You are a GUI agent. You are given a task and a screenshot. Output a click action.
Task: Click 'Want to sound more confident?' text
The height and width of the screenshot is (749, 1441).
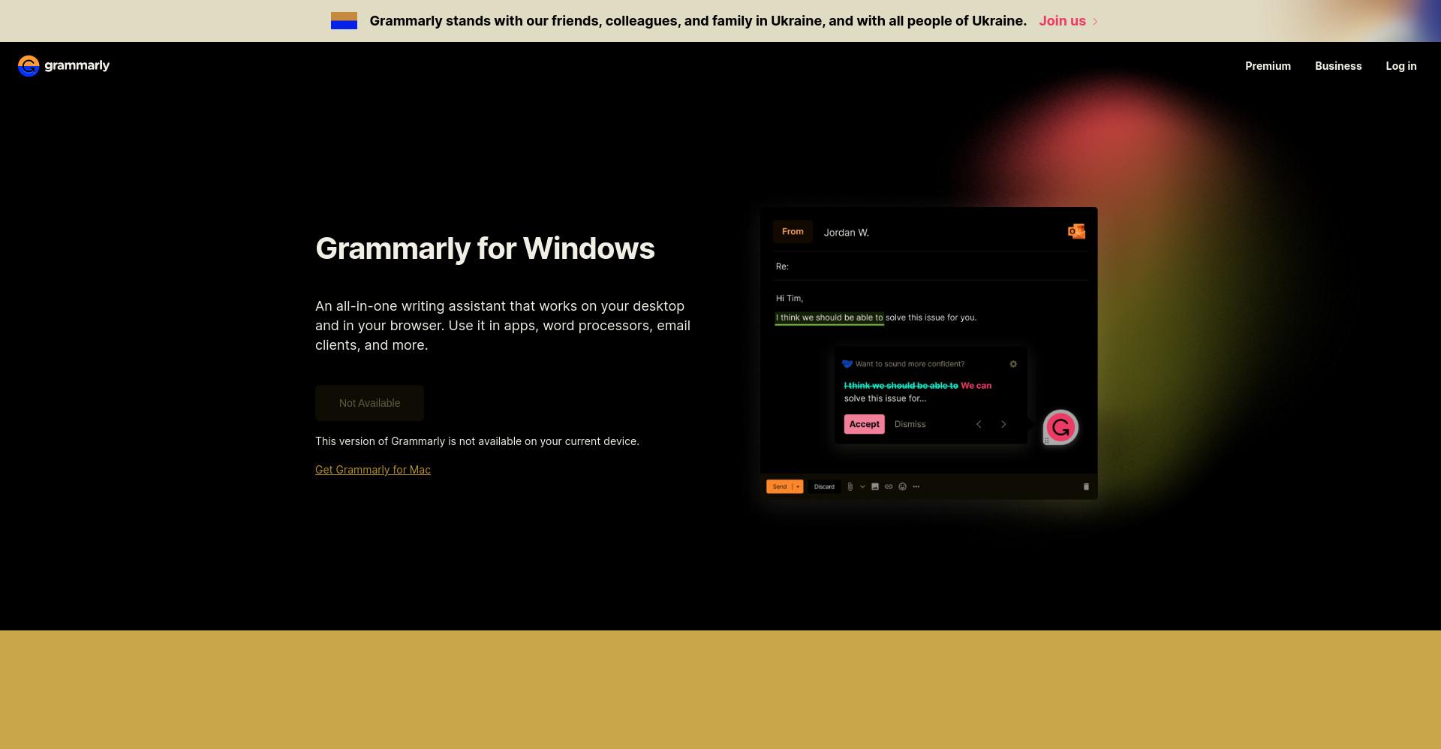(x=910, y=364)
